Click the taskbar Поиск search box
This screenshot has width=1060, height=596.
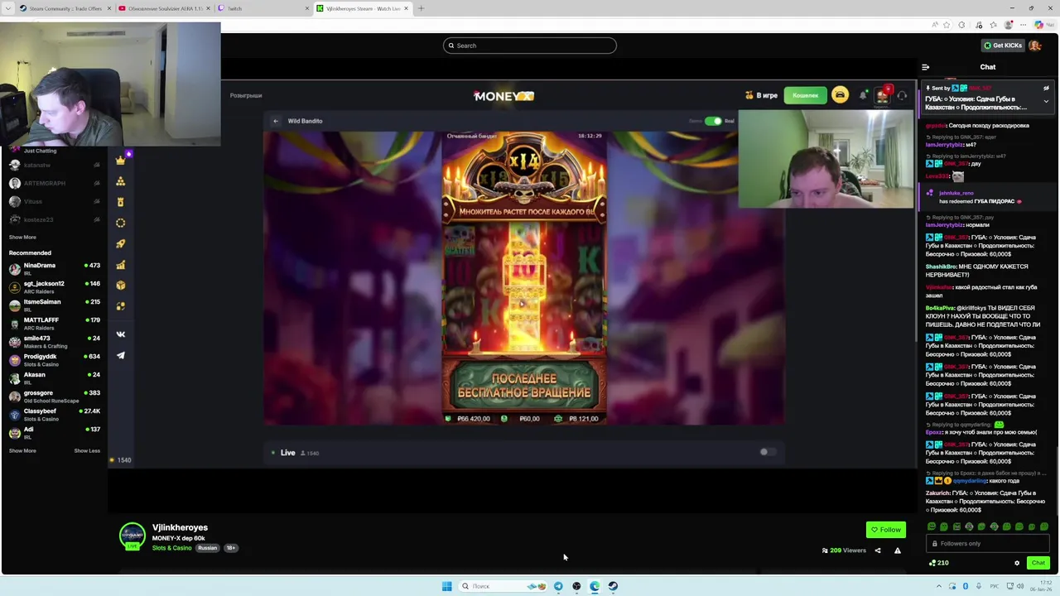(x=503, y=586)
